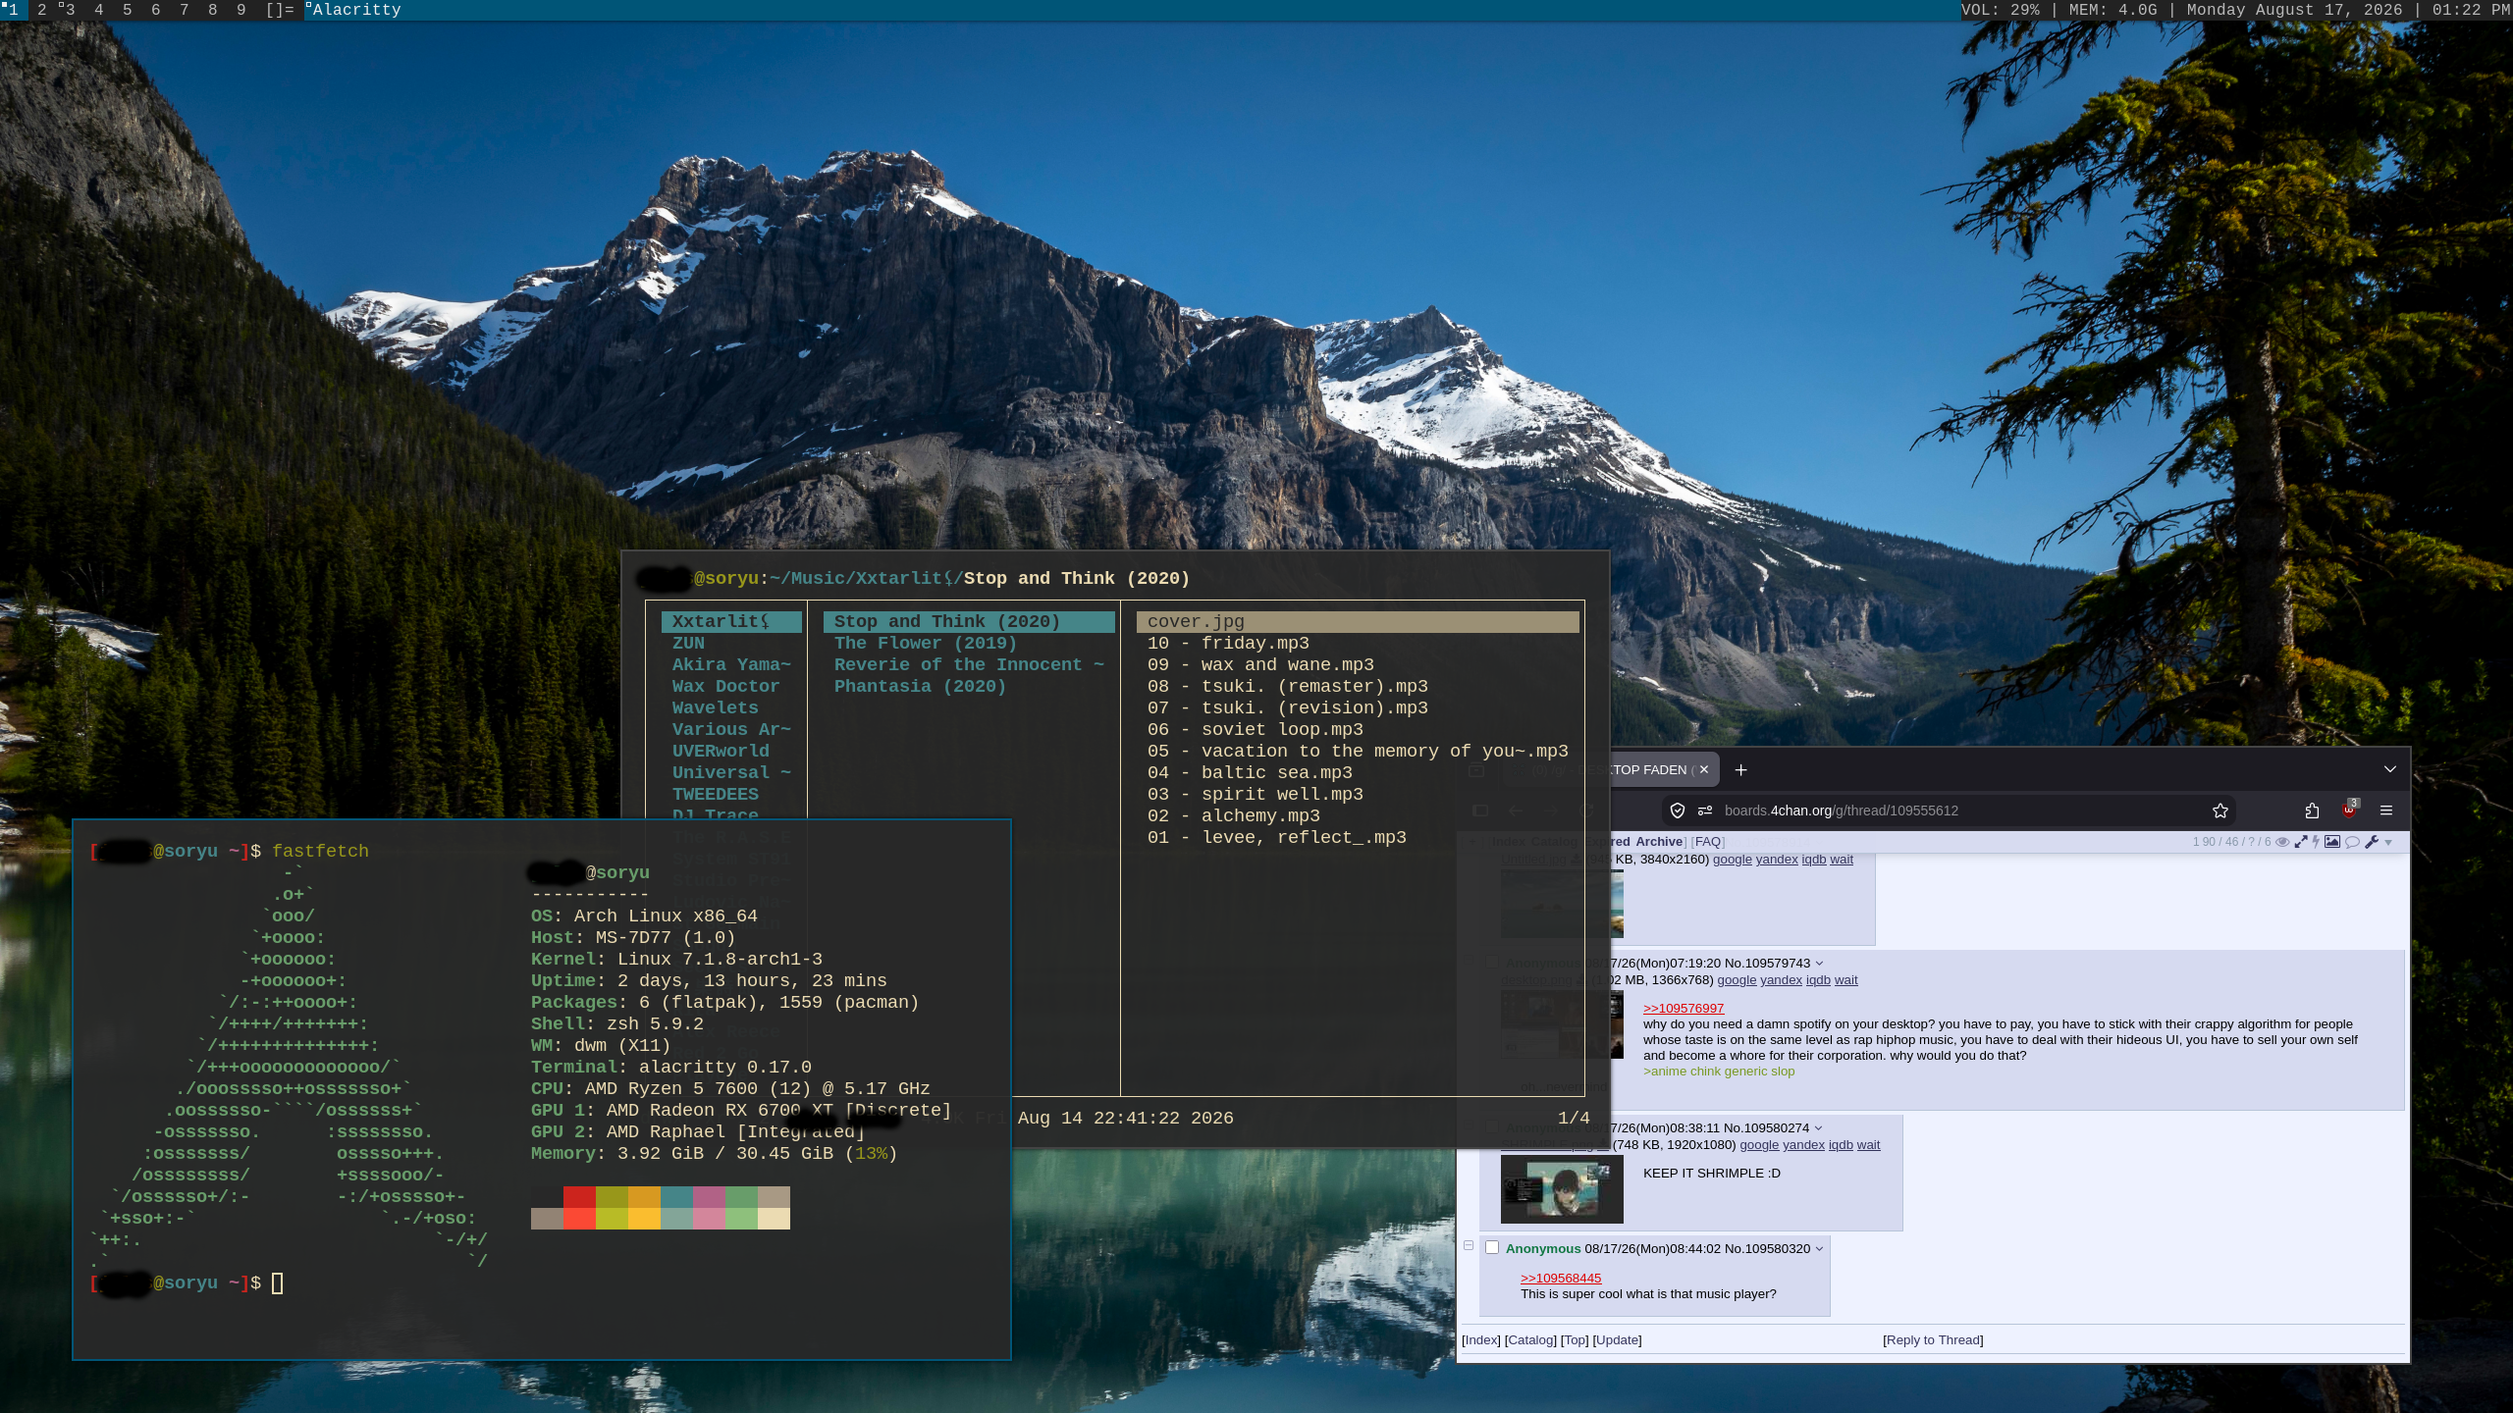Image resolution: width=2513 pixels, height=1413 pixels.
Task: Follow the quote link >>109576997
Action: pos(1684,1008)
